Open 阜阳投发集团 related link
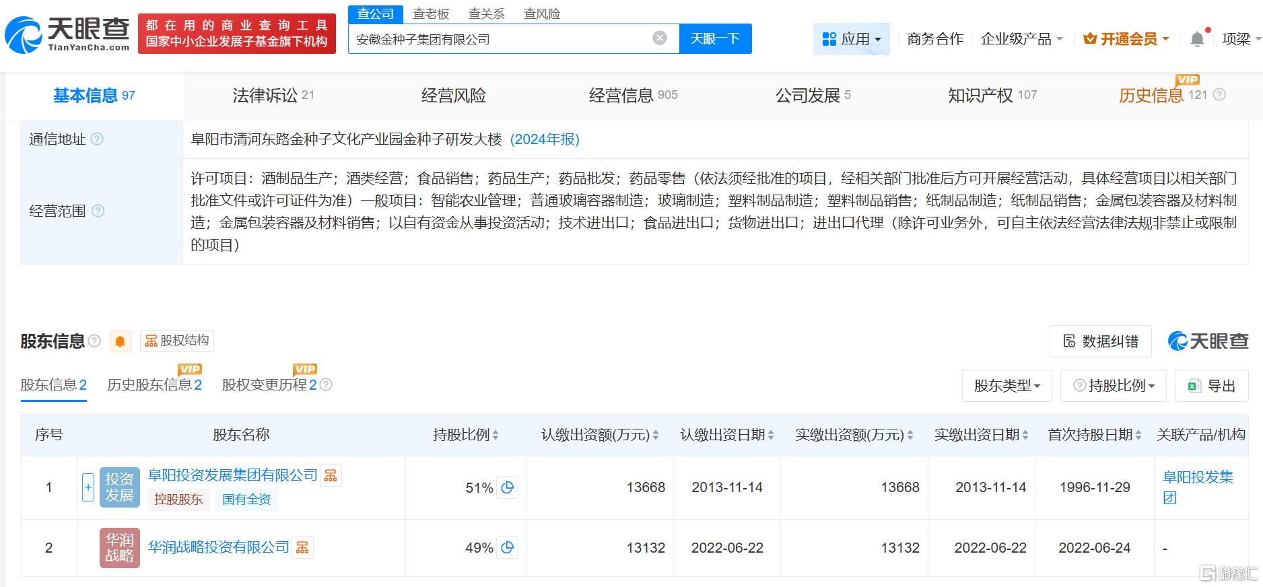The image size is (1263, 587). [1198, 487]
